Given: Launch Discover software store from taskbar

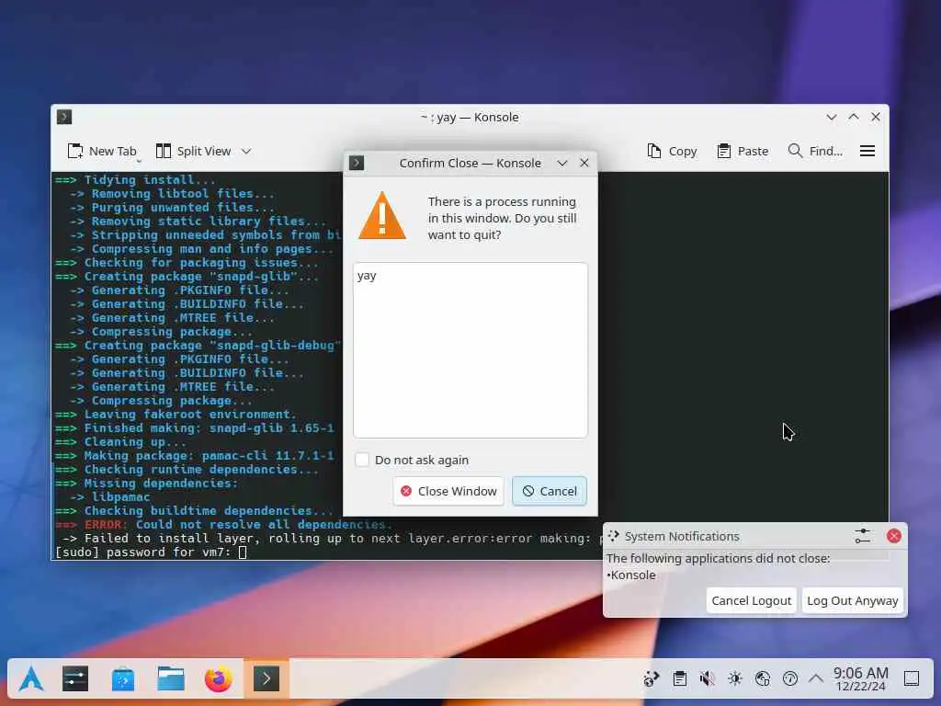Looking at the screenshot, I should [x=123, y=679].
